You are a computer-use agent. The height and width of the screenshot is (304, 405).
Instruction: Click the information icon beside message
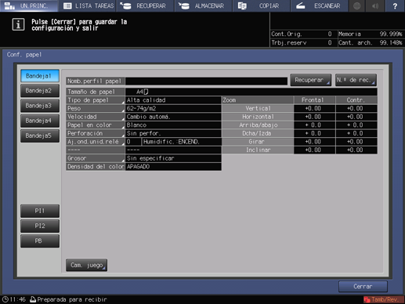tap(18, 24)
